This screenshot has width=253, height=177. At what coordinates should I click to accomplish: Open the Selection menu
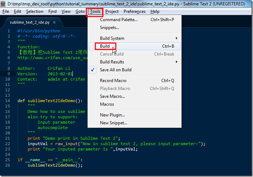click(x=35, y=11)
